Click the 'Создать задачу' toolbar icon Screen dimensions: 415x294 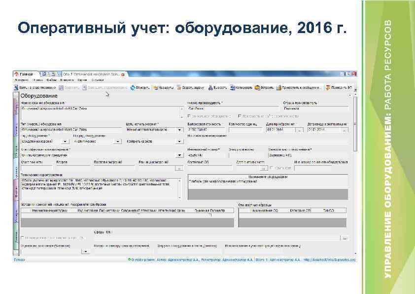pyautogui.click(x=179, y=88)
